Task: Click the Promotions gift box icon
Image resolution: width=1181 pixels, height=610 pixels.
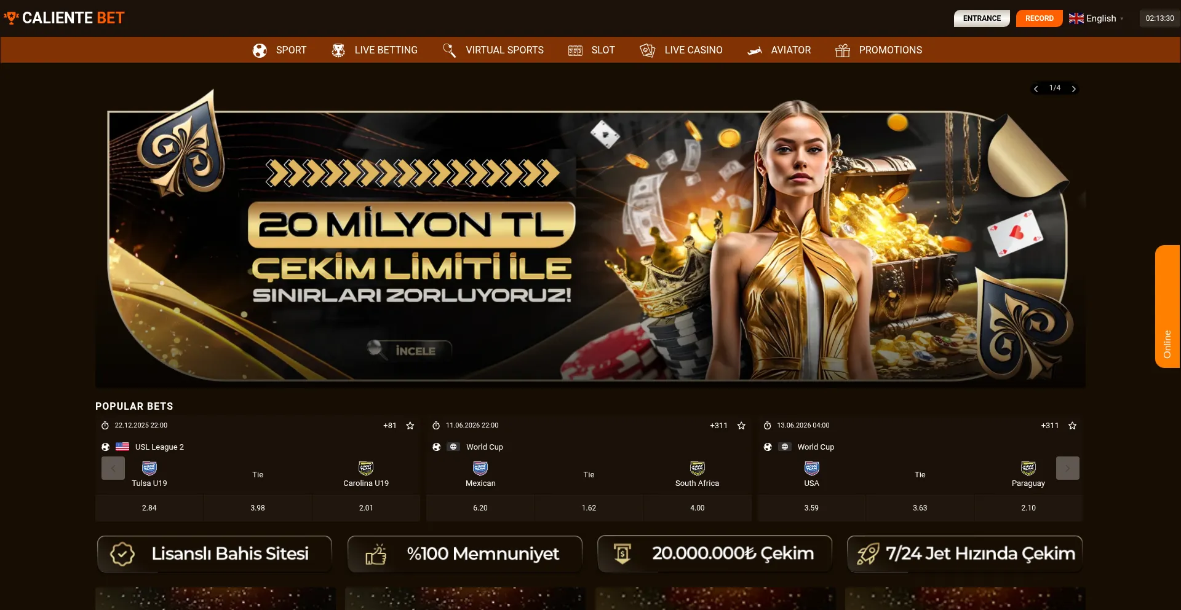Action: tap(843, 50)
